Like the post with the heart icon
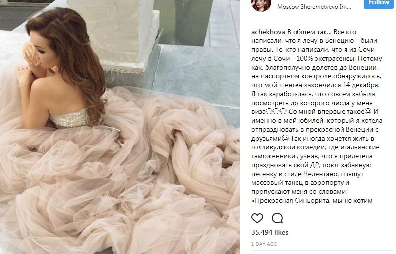Image resolution: width=396 pixels, height=254 pixels. 257,218
